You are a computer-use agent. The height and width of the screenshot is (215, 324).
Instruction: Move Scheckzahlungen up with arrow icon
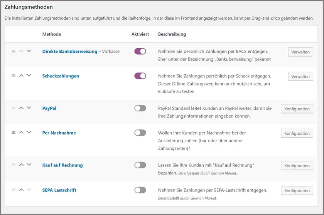[x=21, y=76]
